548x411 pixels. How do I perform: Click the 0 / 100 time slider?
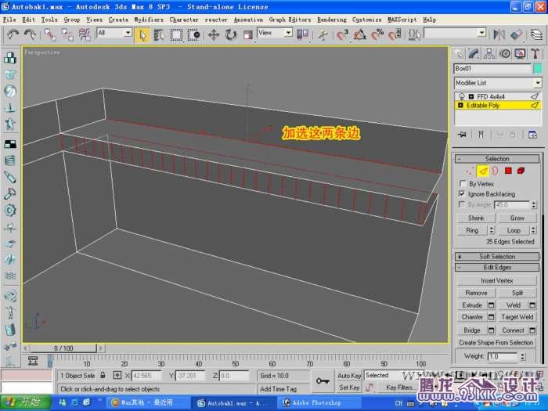coord(63,348)
